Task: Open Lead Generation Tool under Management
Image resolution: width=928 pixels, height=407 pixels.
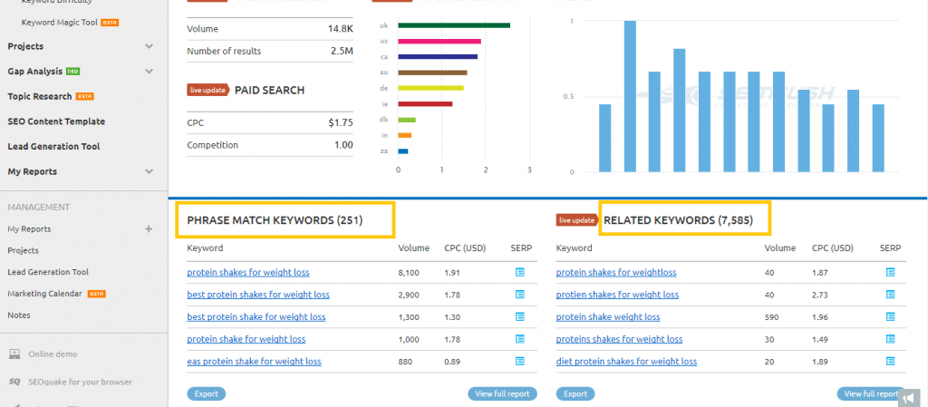Action: click(49, 272)
